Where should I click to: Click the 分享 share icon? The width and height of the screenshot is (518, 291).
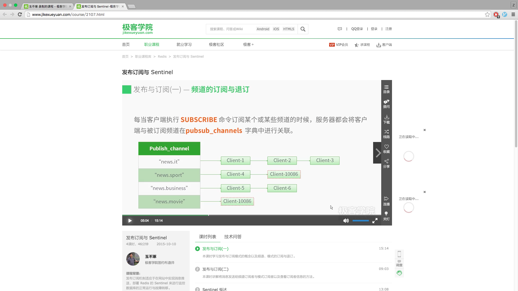tap(386, 163)
